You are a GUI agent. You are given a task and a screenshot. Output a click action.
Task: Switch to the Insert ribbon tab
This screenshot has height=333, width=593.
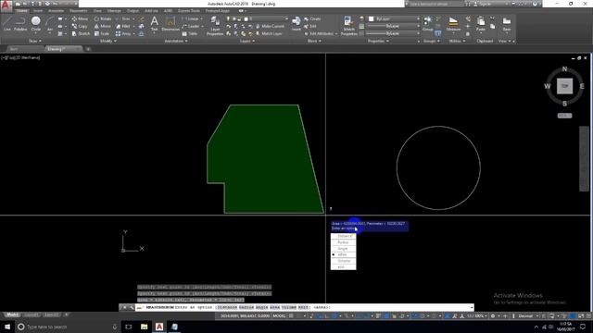click(x=38, y=10)
